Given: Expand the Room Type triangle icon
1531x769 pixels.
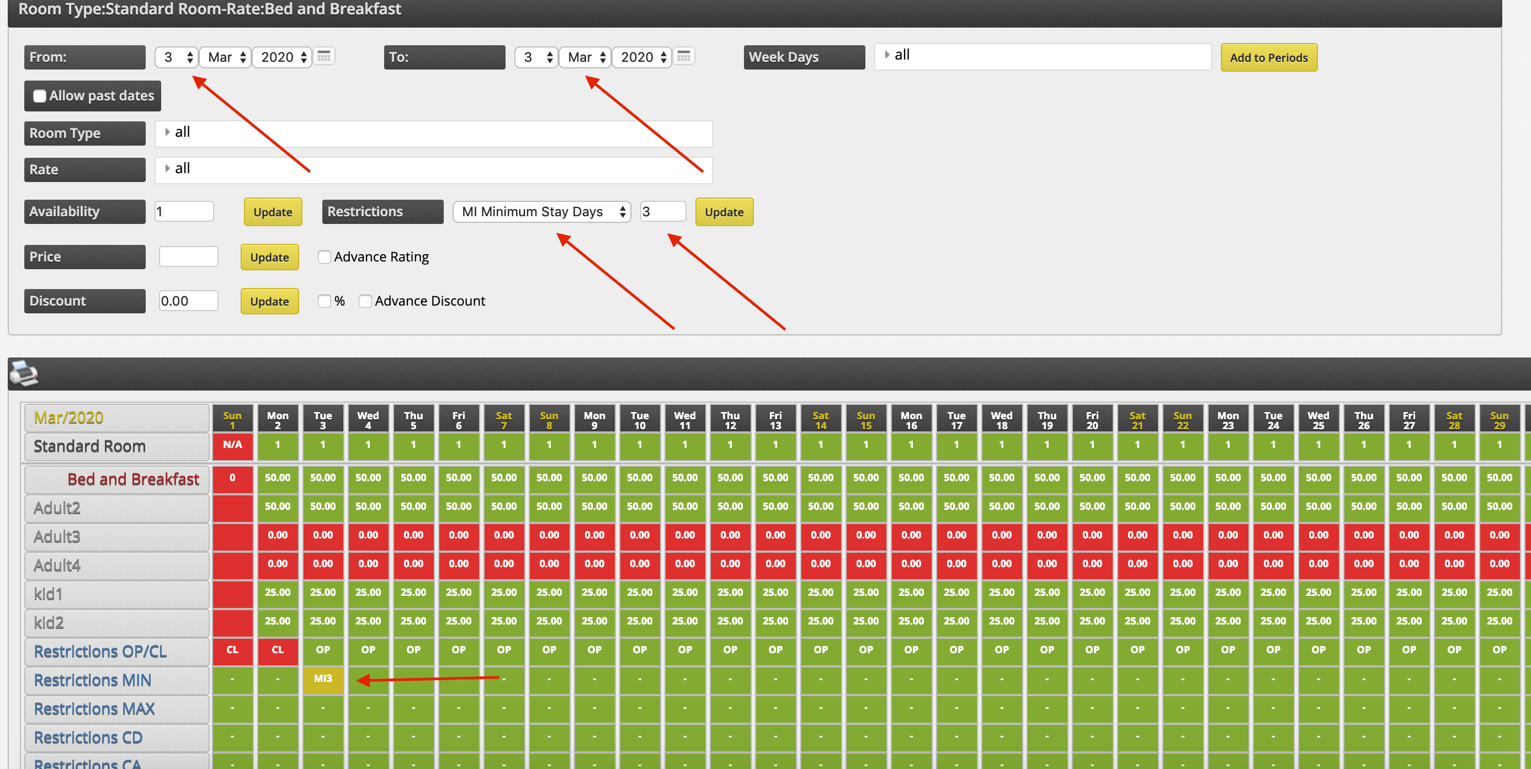Looking at the screenshot, I should click(x=168, y=132).
